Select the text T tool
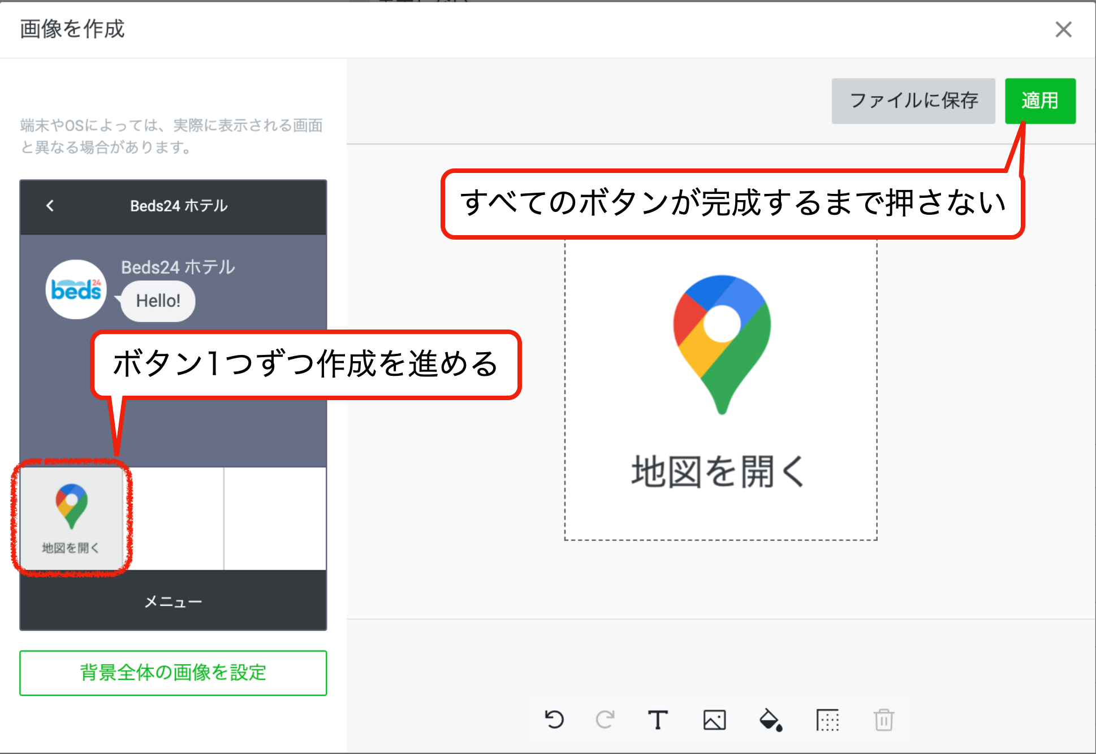This screenshot has height=754, width=1096. tap(658, 720)
